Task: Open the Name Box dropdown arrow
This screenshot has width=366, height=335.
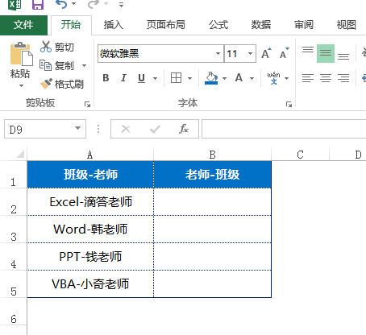Action: (x=78, y=128)
